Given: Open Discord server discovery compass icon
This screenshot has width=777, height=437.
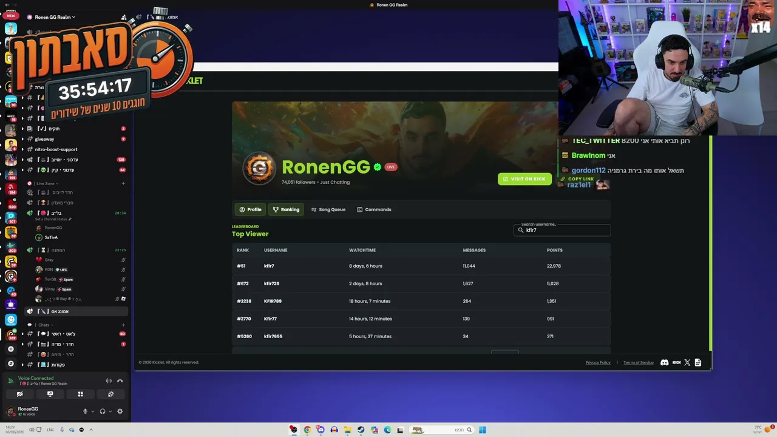Looking at the screenshot, I should [10, 364].
